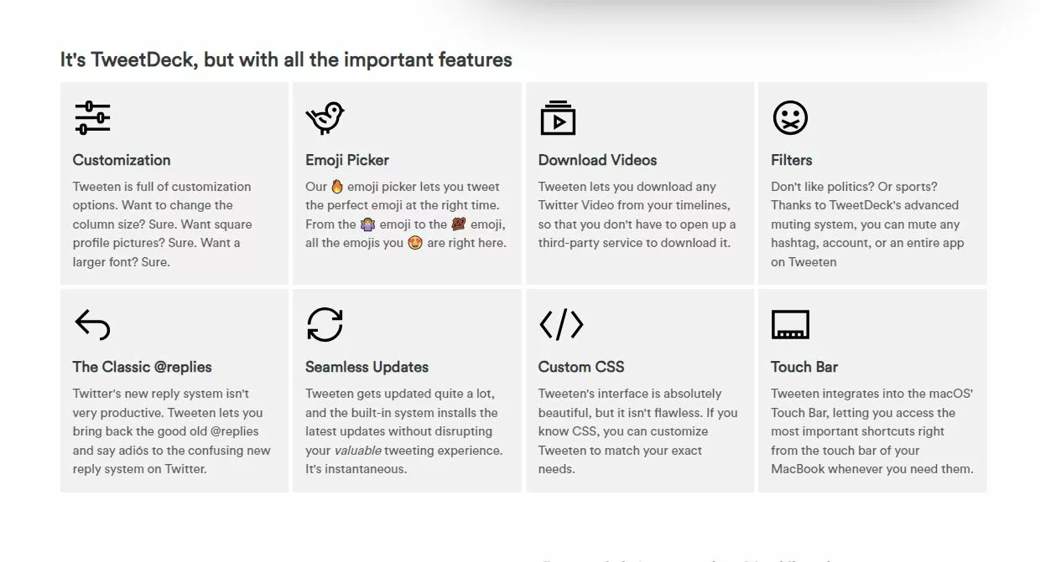Select the Filters heading text
The image size is (1051, 562).
(792, 160)
